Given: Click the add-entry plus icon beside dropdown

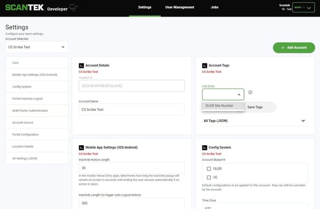Looking at the screenshot, I should (x=250, y=93).
